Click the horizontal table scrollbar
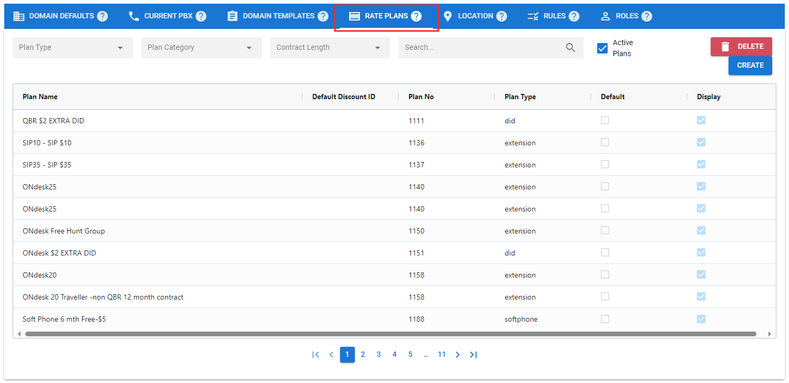Viewport: 789px width, 383px height. (390, 334)
